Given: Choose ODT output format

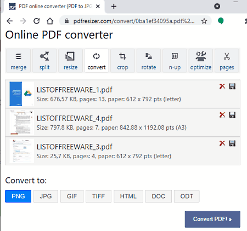Looking at the screenshot, I should pos(187,196).
